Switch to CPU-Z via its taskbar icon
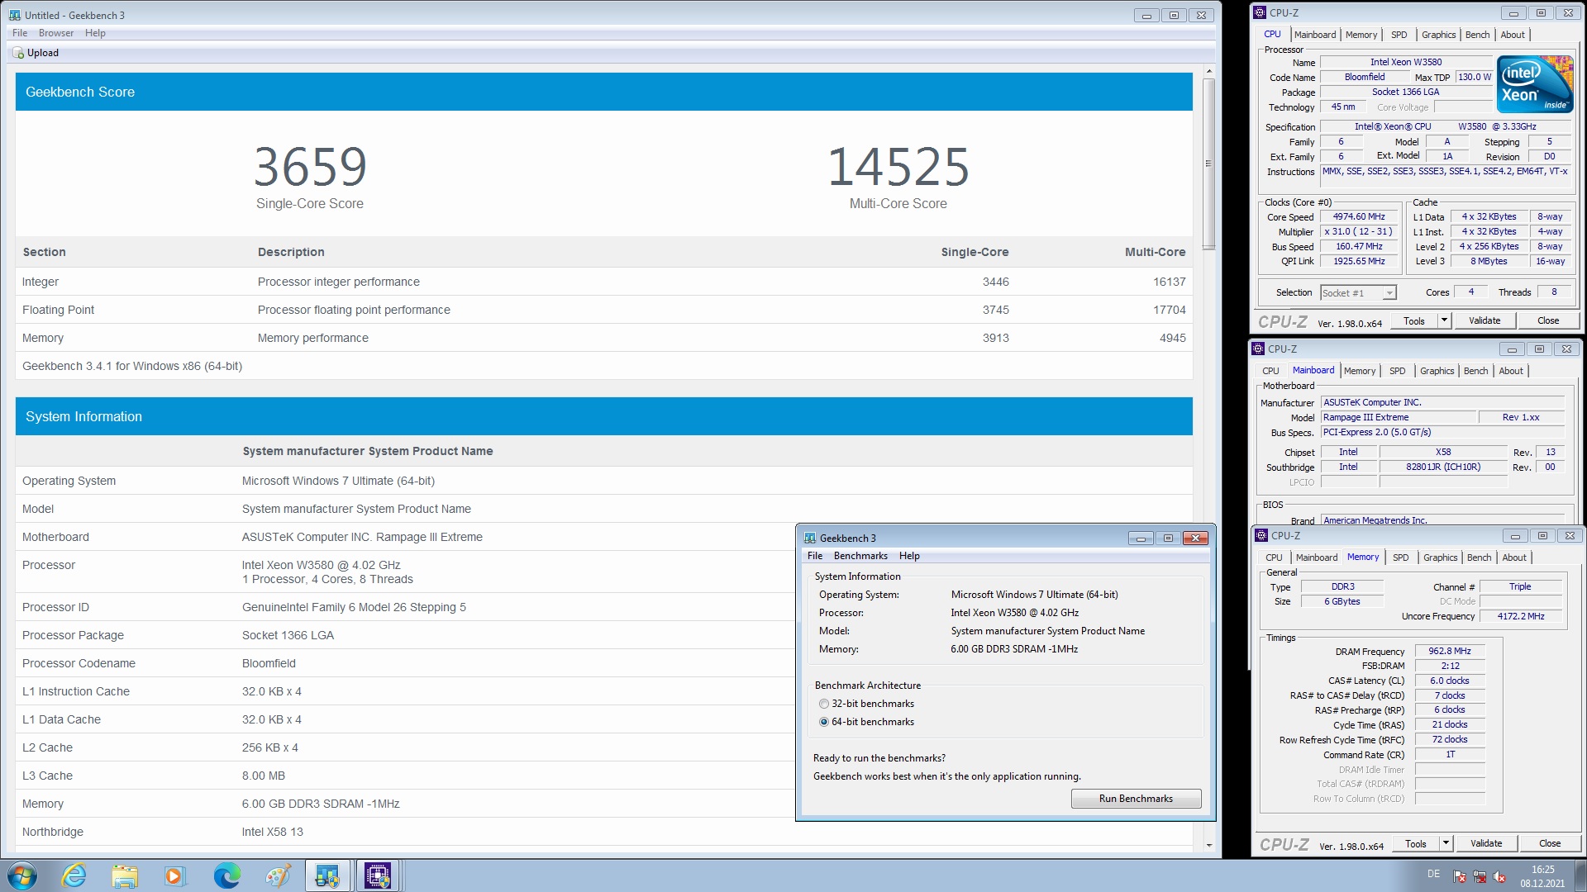The image size is (1587, 892). (x=378, y=875)
